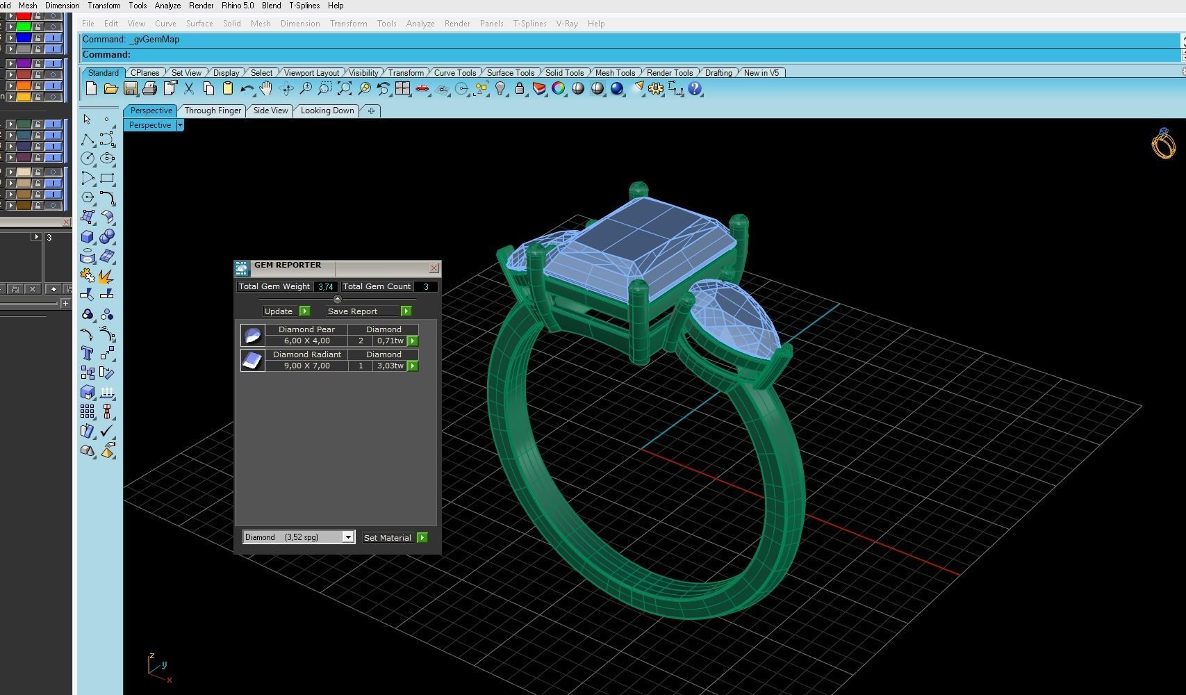Select the Sphere tool in the sidebar
The image size is (1186, 695).
coord(108,236)
